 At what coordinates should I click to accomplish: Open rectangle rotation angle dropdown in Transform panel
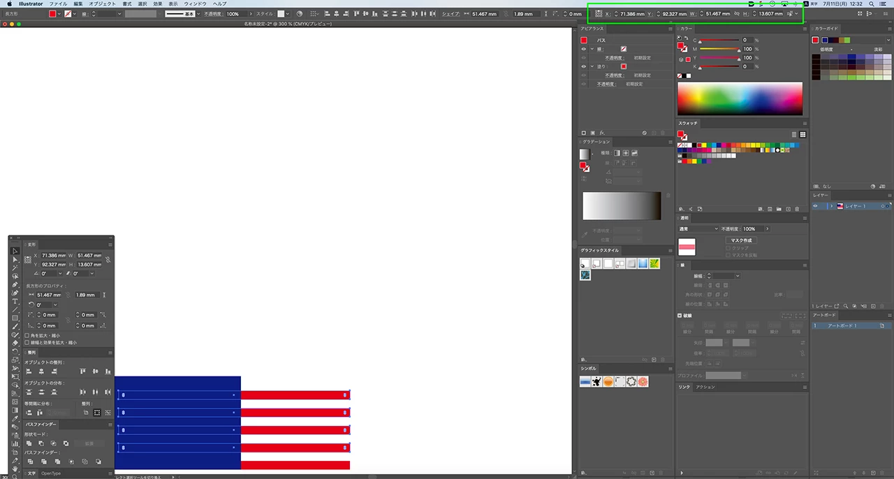(55, 304)
